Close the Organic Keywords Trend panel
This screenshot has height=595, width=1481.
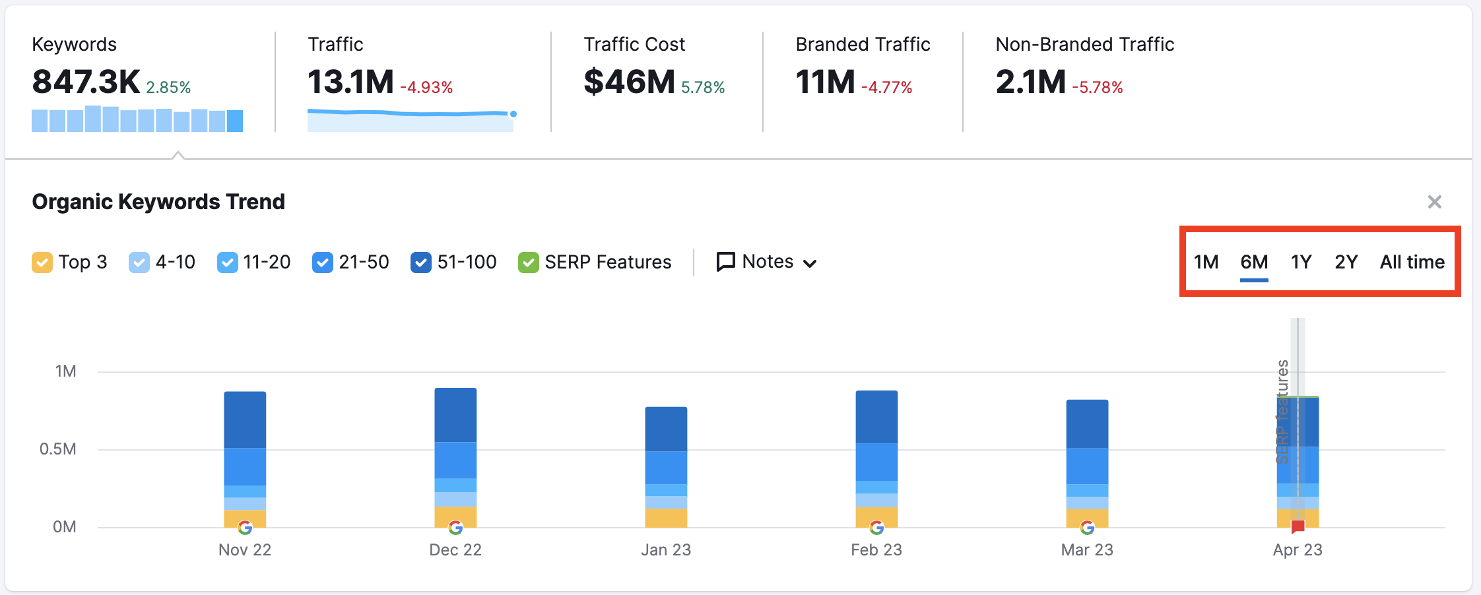pos(1434,202)
